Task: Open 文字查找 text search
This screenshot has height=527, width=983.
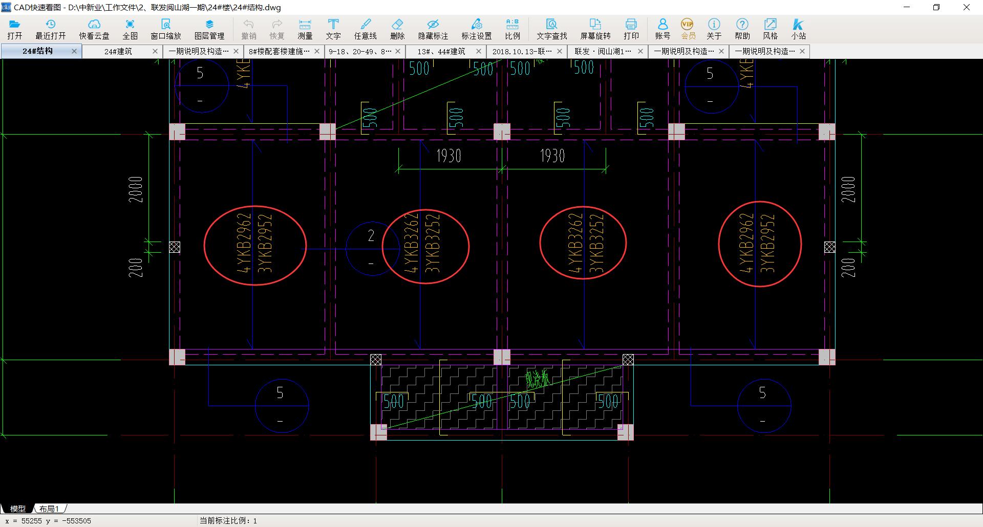Action: (552, 29)
